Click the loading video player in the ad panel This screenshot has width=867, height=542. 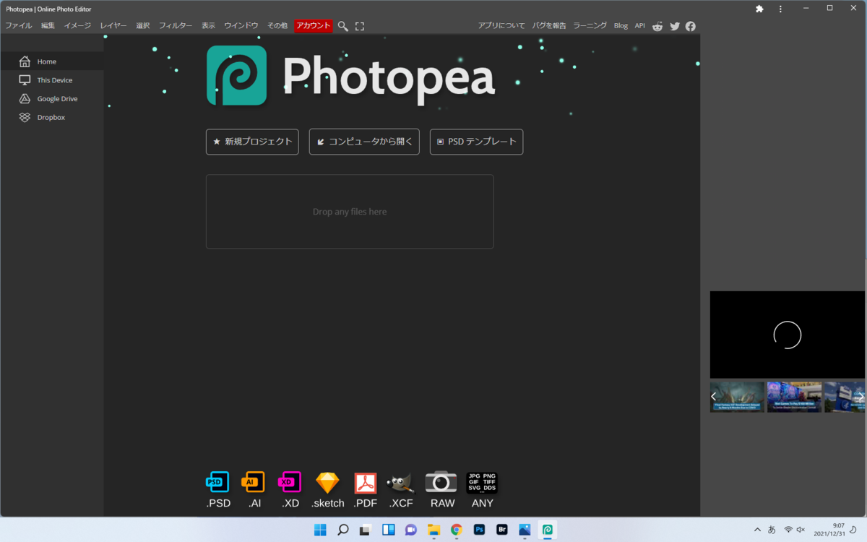coord(788,335)
